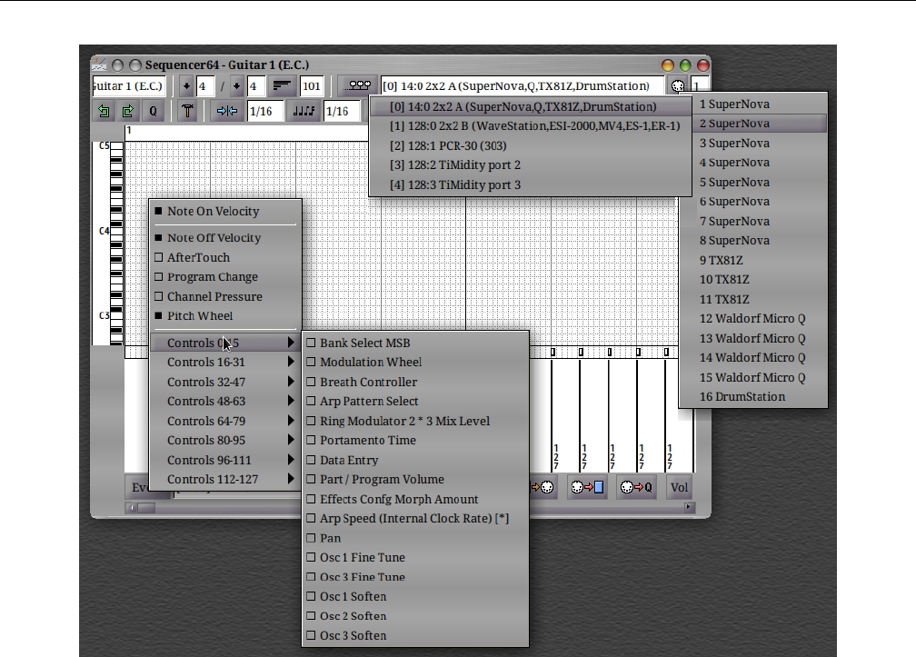Click the grid snap arrows icon
Viewport: 916px width, 657px height.
227,111
